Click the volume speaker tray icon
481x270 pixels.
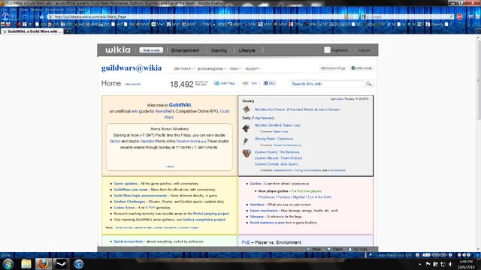tap(450, 264)
